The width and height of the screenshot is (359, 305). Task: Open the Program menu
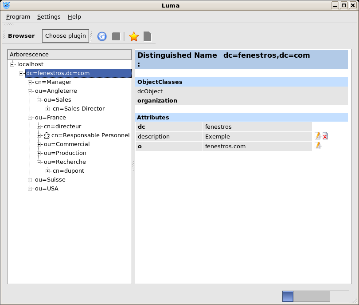coord(18,17)
